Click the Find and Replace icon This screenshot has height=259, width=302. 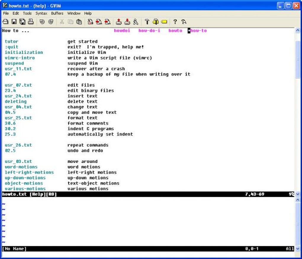(90, 22)
